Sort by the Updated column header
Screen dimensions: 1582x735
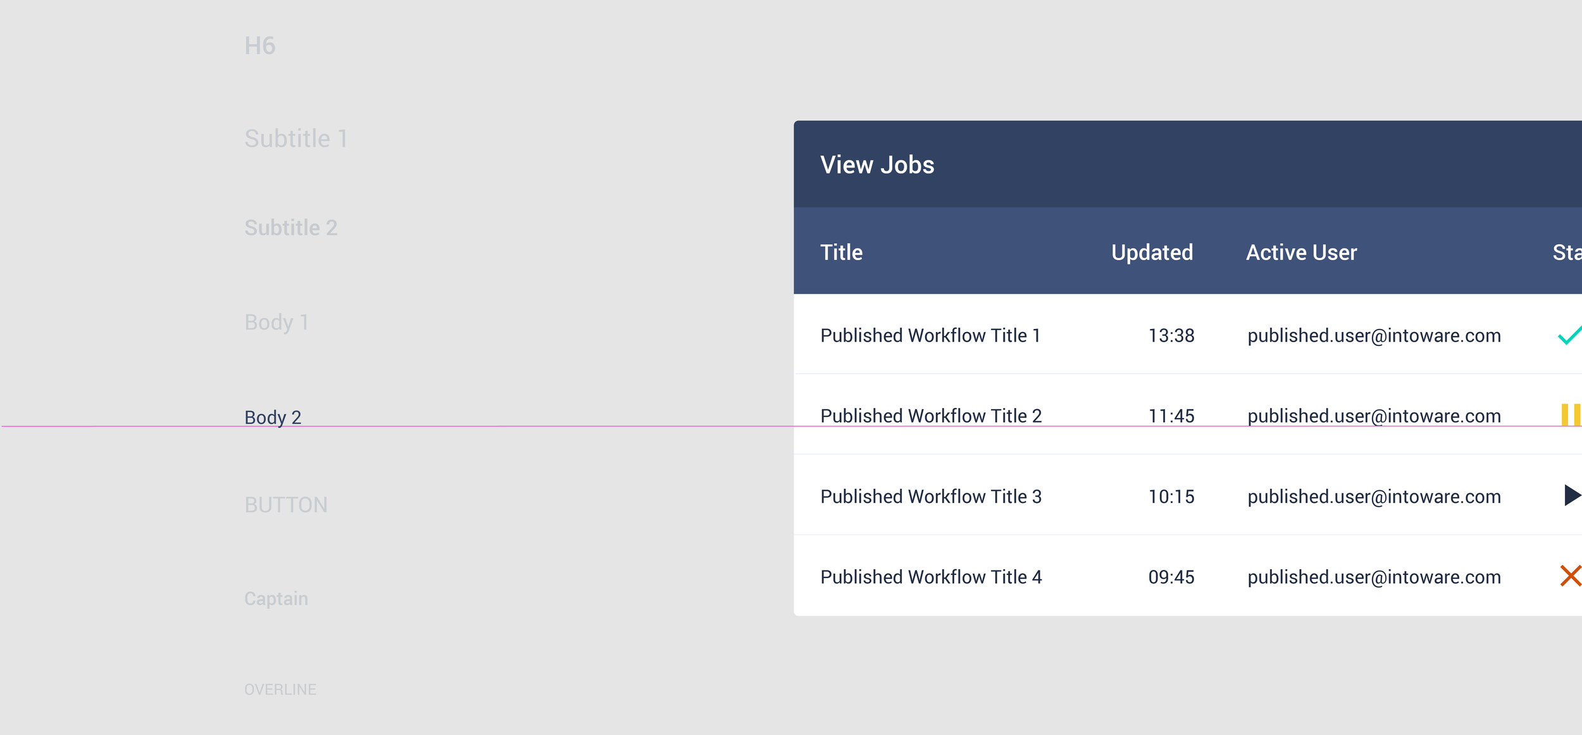[1152, 252]
